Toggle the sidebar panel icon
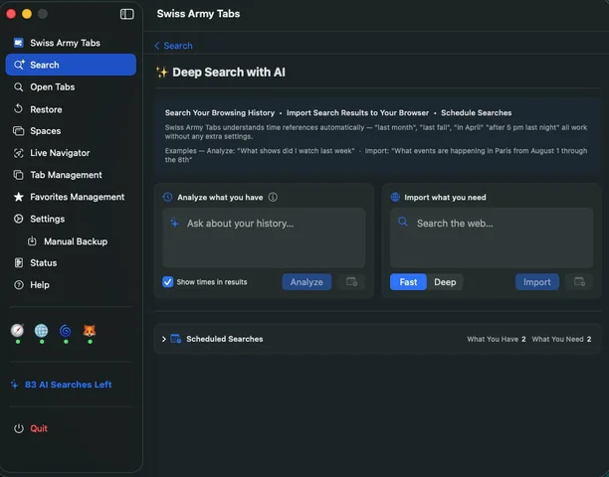Image resolution: width=609 pixels, height=477 pixels. 127,14
